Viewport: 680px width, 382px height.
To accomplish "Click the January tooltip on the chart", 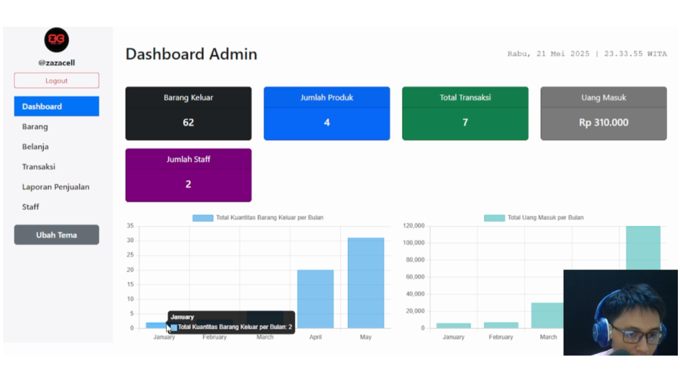I will tap(231, 322).
